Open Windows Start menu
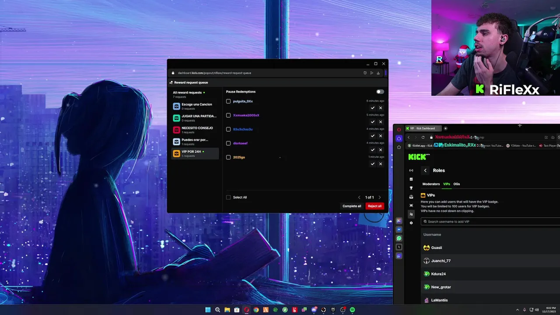The width and height of the screenshot is (560, 315). point(208,310)
